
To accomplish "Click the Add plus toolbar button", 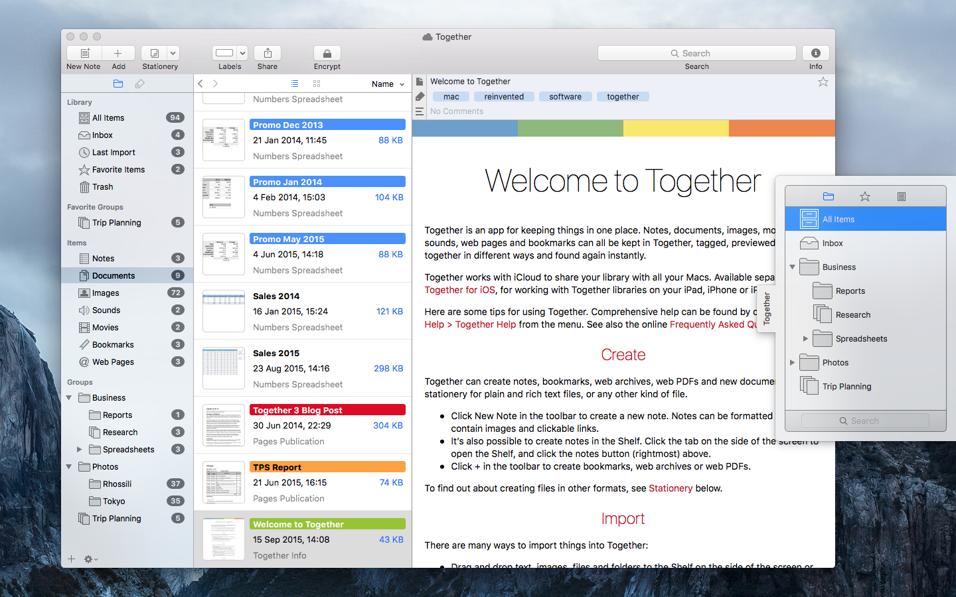I will (x=118, y=53).
